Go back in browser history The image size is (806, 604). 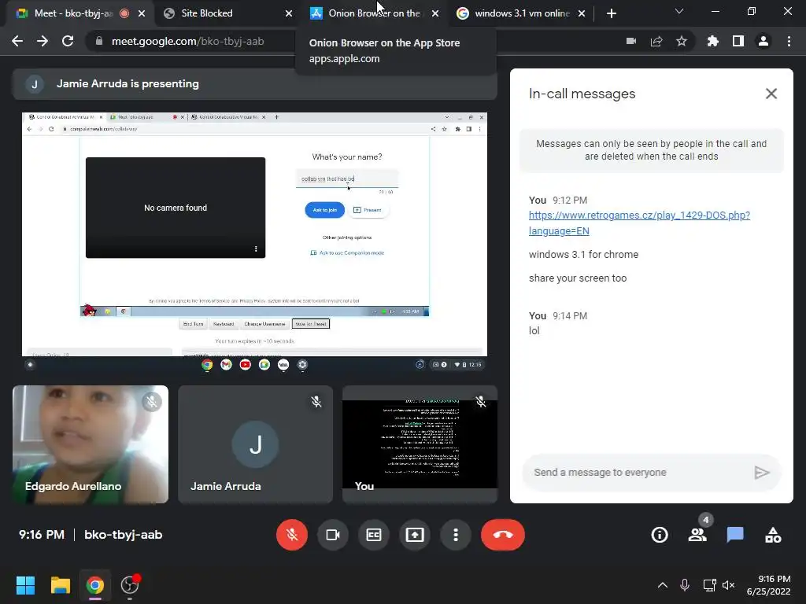[17, 41]
